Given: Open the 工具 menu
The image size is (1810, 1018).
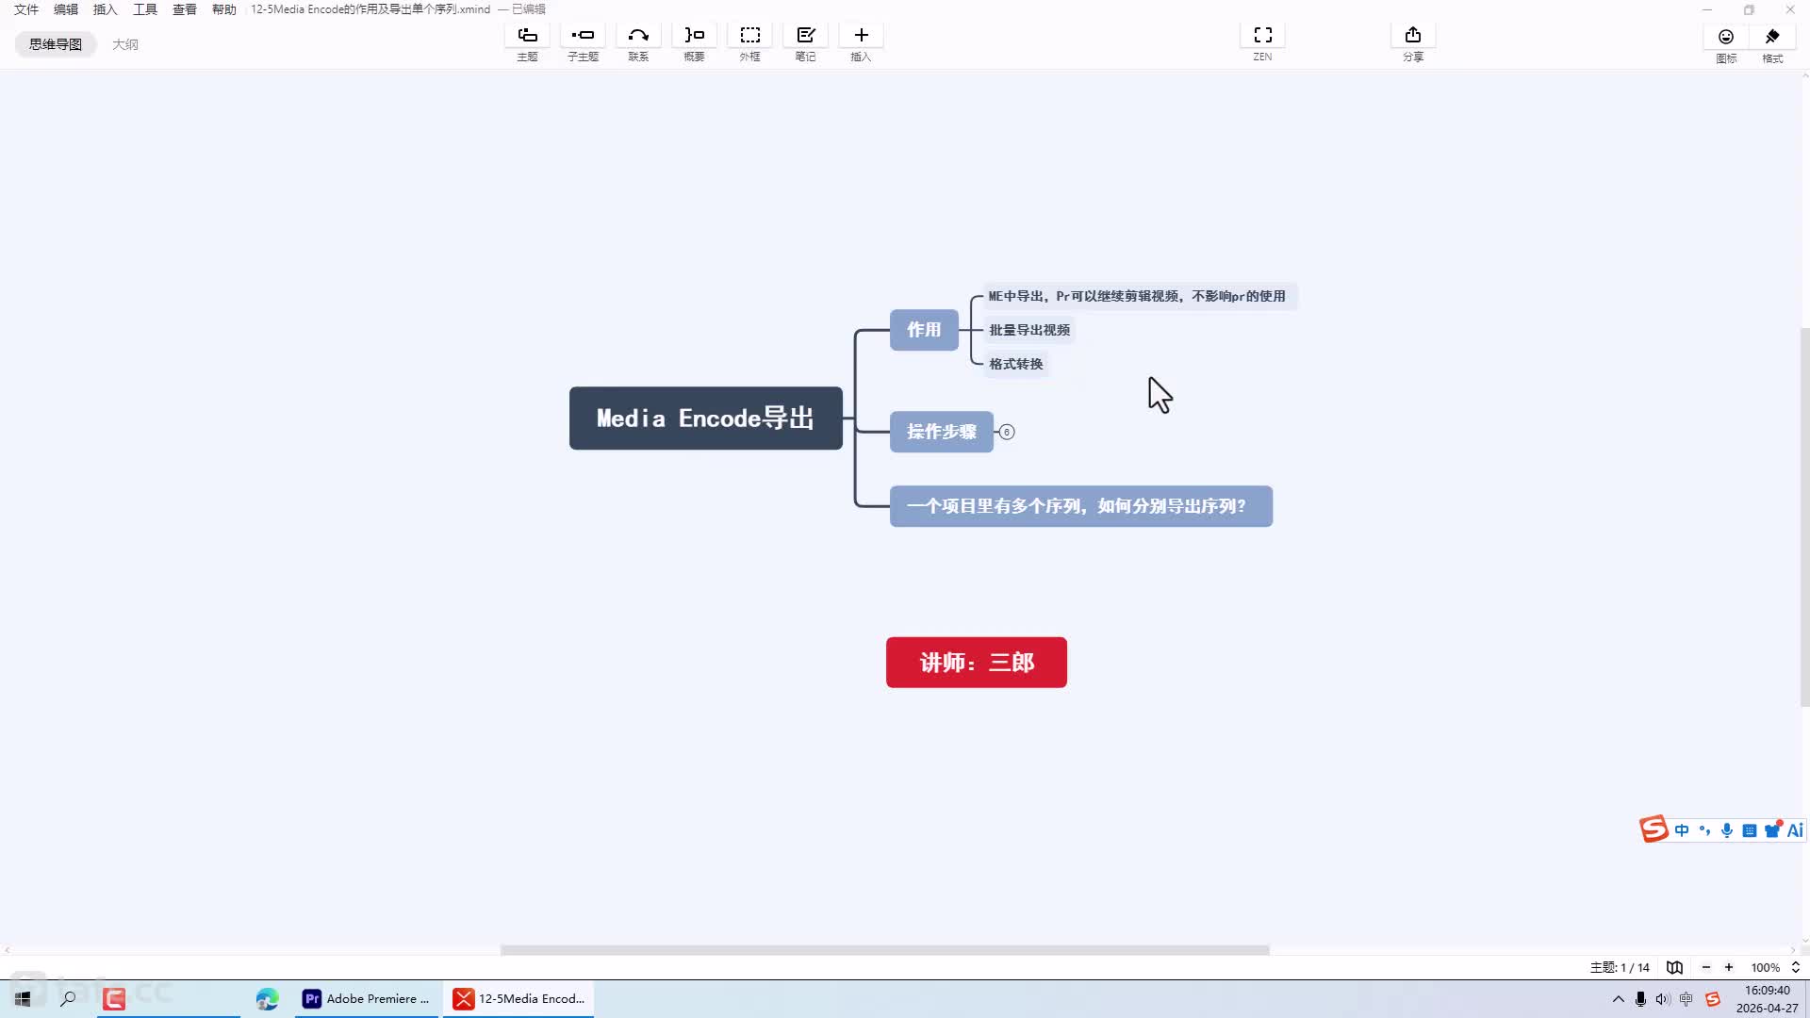Looking at the screenshot, I should click(x=145, y=9).
